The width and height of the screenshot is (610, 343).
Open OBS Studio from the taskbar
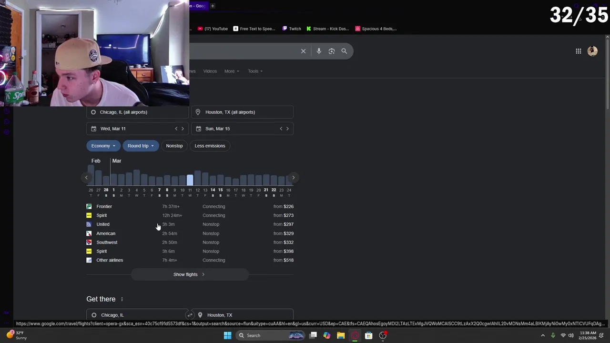click(383, 335)
